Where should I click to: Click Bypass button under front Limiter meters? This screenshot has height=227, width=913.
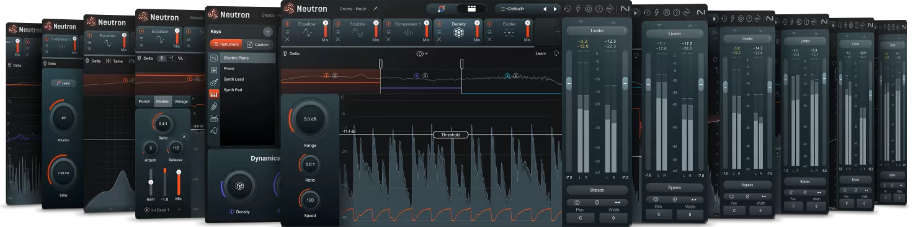pos(597,190)
